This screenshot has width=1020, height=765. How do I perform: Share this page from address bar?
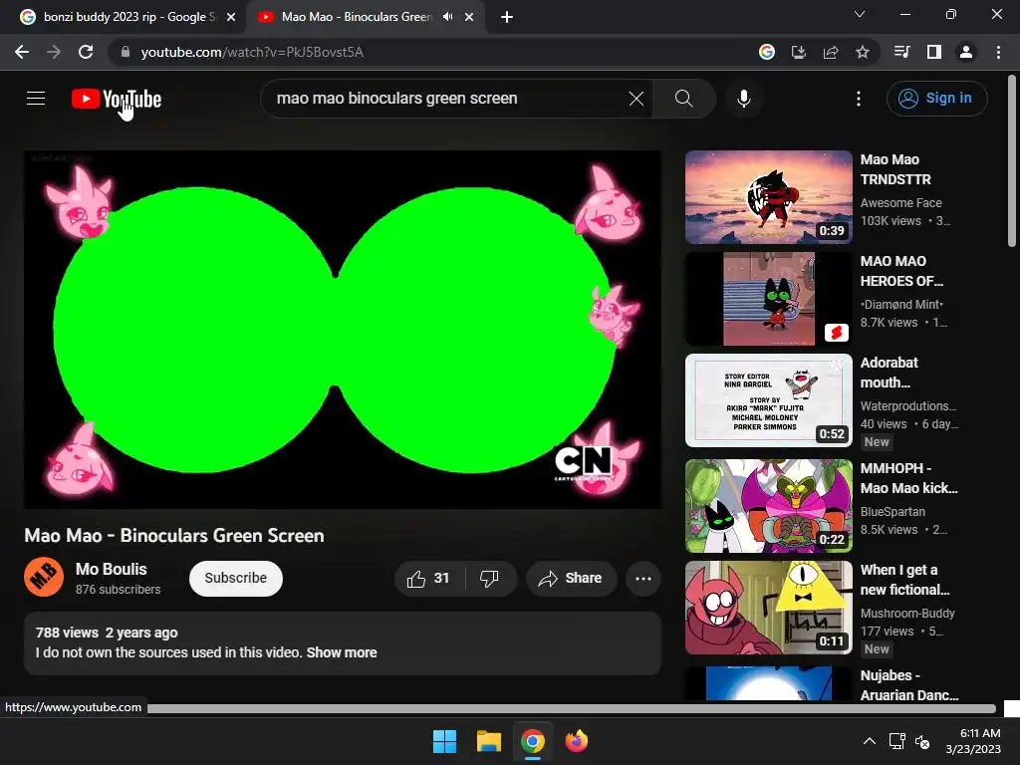pos(831,52)
